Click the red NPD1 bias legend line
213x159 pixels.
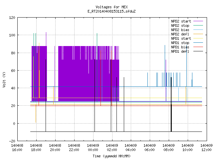198,47
